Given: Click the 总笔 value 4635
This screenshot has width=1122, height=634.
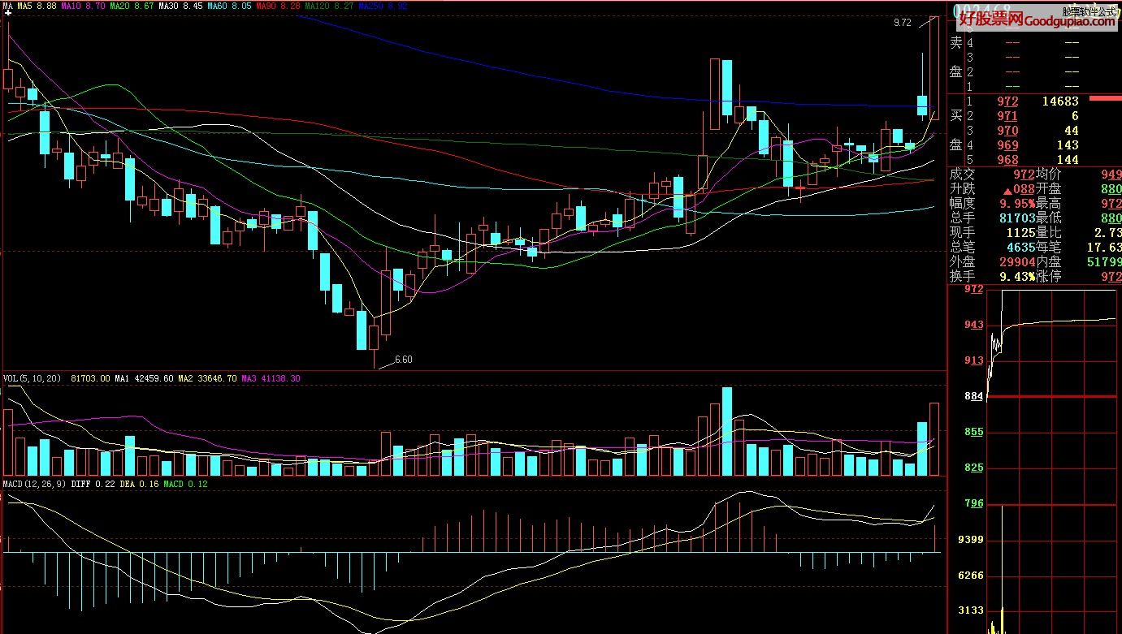Looking at the screenshot, I should coord(1020,247).
